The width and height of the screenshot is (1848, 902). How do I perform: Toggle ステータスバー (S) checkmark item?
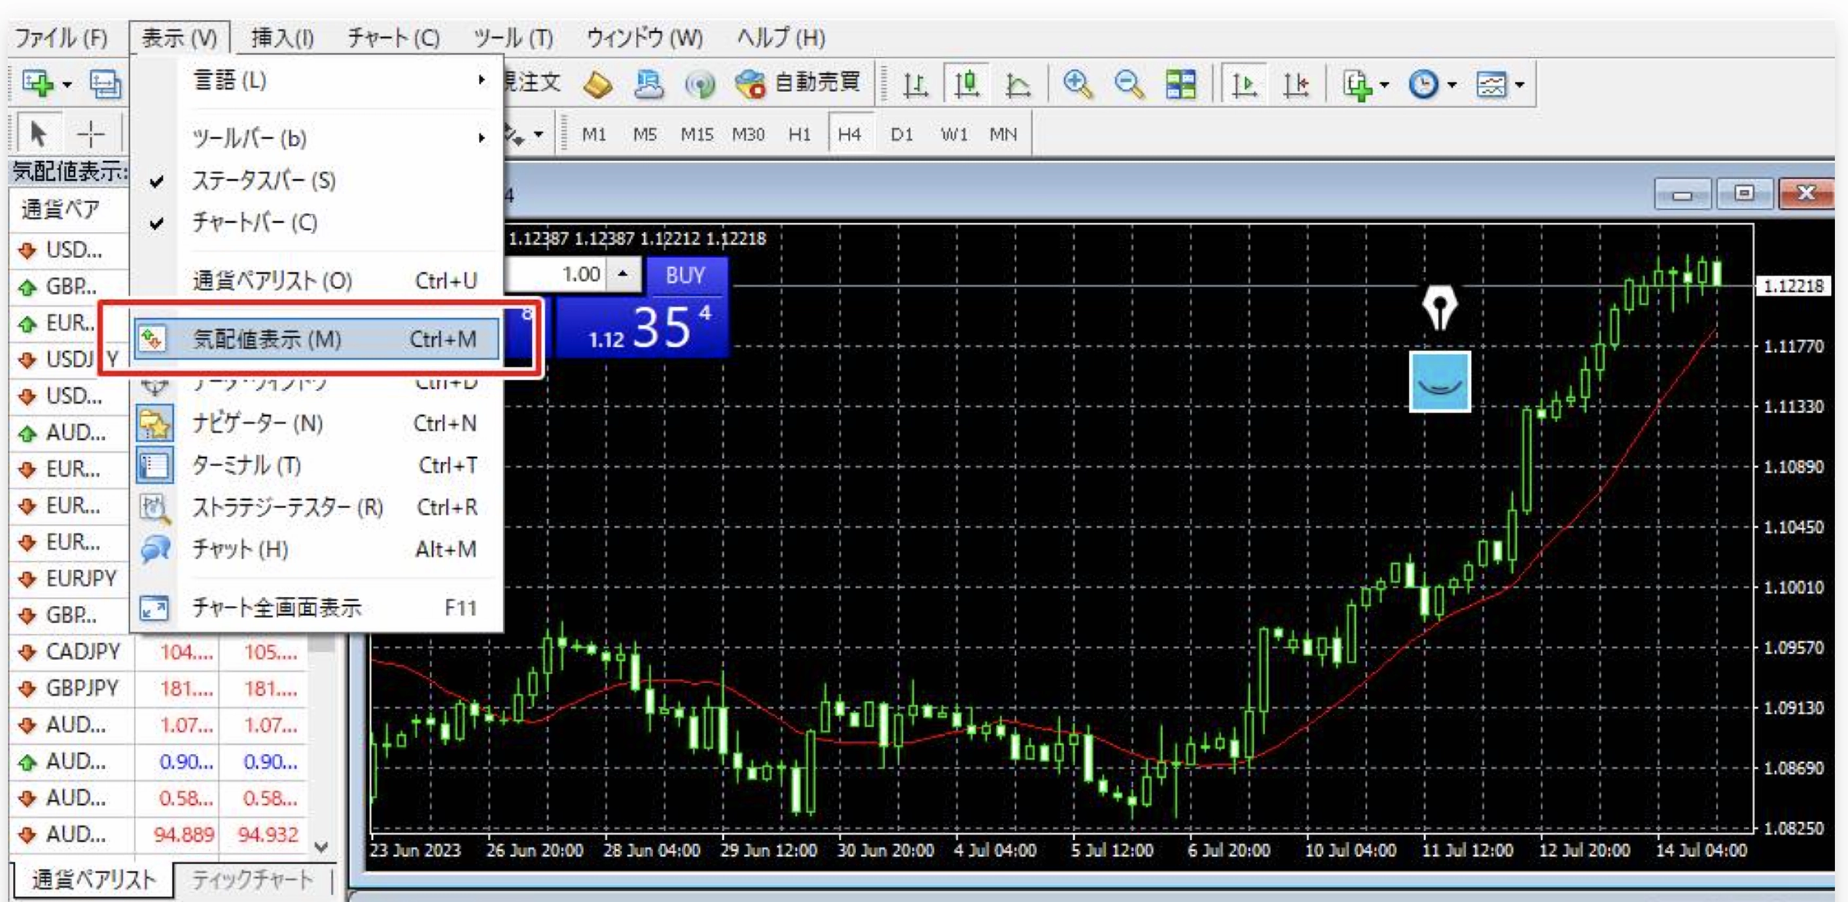pyautogui.click(x=264, y=180)
